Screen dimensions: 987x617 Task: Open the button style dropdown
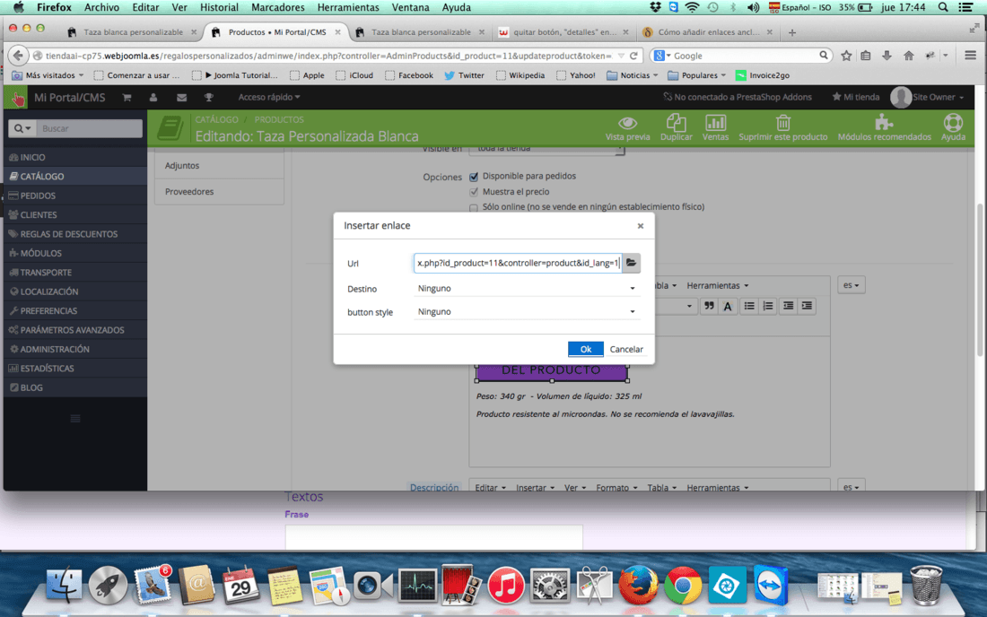[526, 311]
